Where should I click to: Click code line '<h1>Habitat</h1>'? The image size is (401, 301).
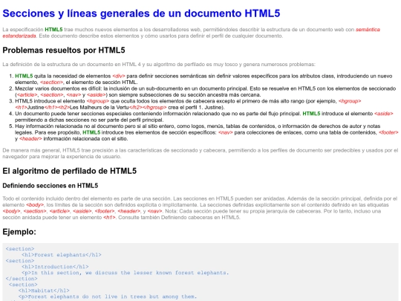44,291
